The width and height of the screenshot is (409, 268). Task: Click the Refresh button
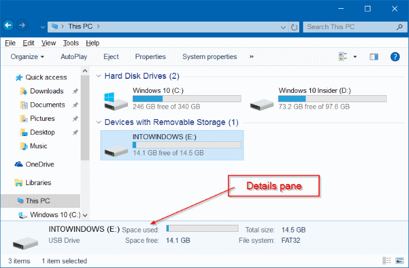[x=294, y=27]
